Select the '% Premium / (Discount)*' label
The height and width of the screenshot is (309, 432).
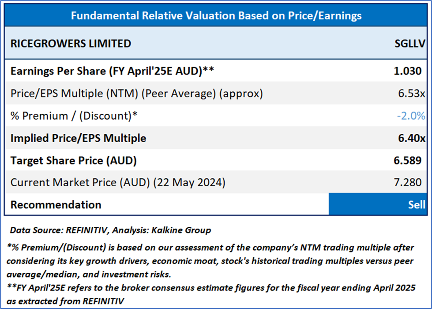coord(74,116)
